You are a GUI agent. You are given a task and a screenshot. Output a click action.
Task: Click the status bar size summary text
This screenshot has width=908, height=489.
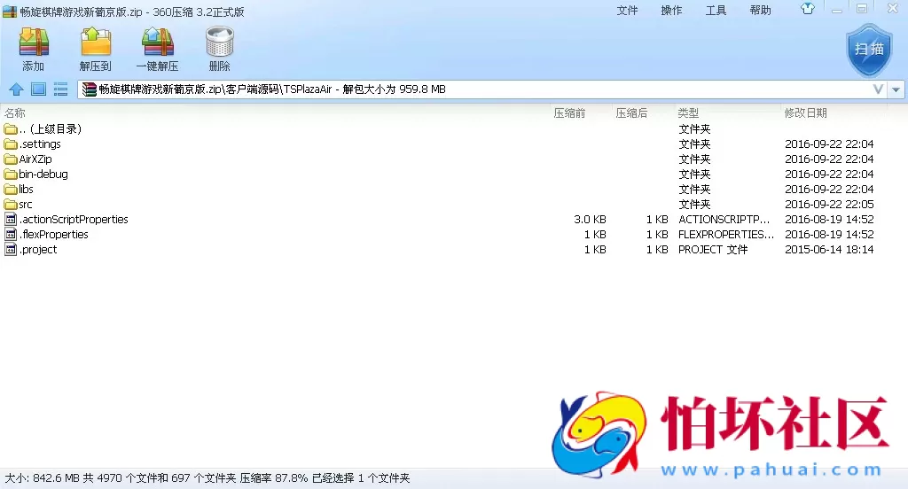[207, 478]
